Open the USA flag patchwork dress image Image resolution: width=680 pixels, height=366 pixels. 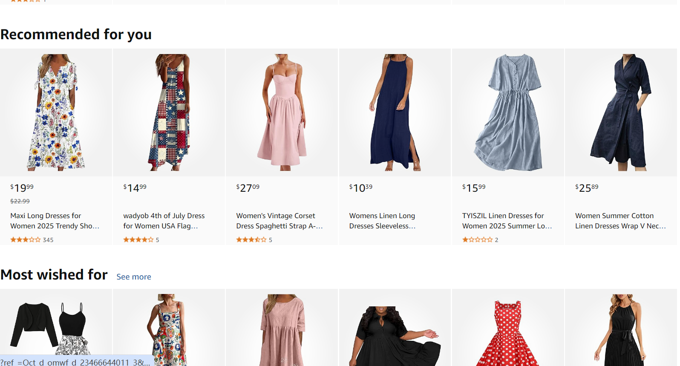coord(169,112)
